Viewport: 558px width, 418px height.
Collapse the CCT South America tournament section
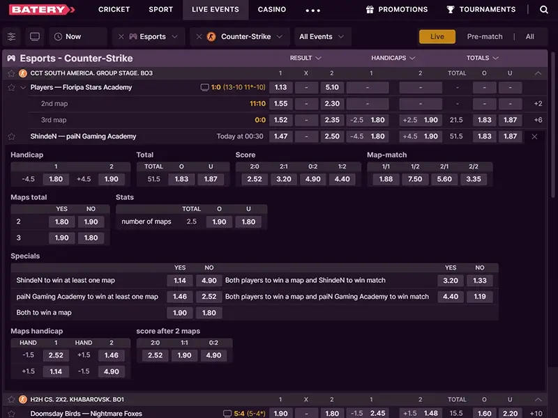pos(538,73)
